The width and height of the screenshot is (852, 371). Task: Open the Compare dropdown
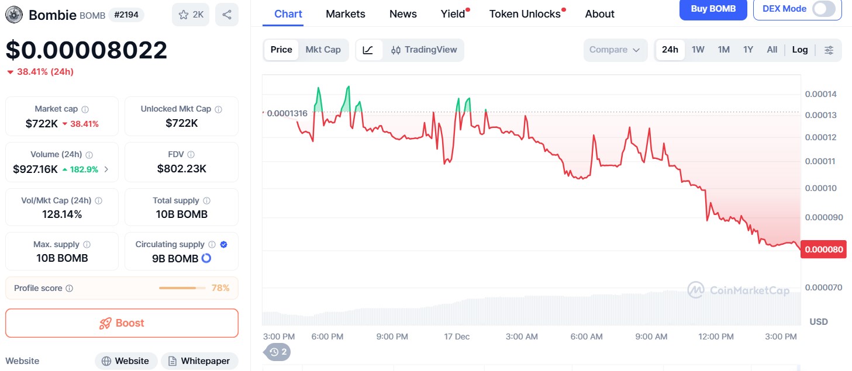pyautogui.click(x=615, y=50)
